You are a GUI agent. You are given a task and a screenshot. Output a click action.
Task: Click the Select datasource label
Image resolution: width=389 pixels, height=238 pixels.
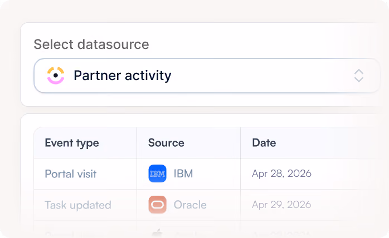pos(91,44)
